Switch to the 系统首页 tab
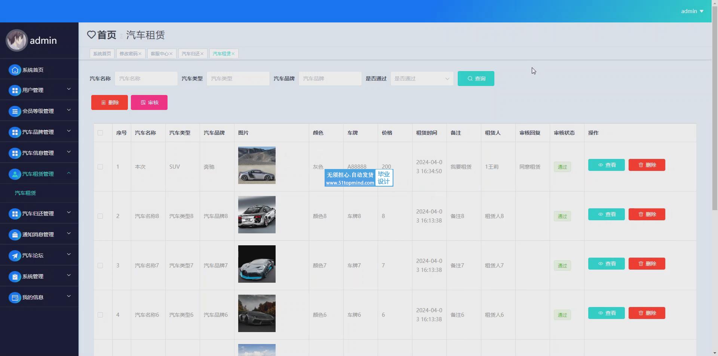This screenshot has width=718, height=356. 102,54
